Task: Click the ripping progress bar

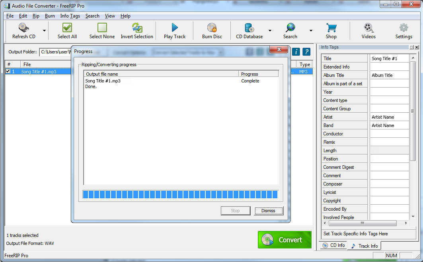Action: coord(180,194)
